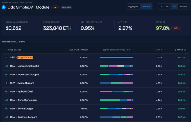Click Obol icon beside Lustrous Leopard
Screen dimensions: 191x122
6,117
